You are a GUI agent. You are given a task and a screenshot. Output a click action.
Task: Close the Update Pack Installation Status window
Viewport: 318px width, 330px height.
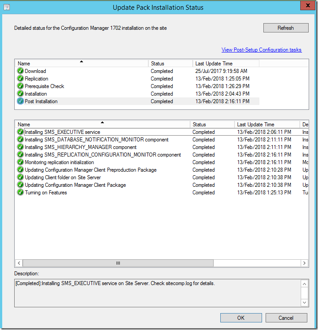click(x=308, y=5)
